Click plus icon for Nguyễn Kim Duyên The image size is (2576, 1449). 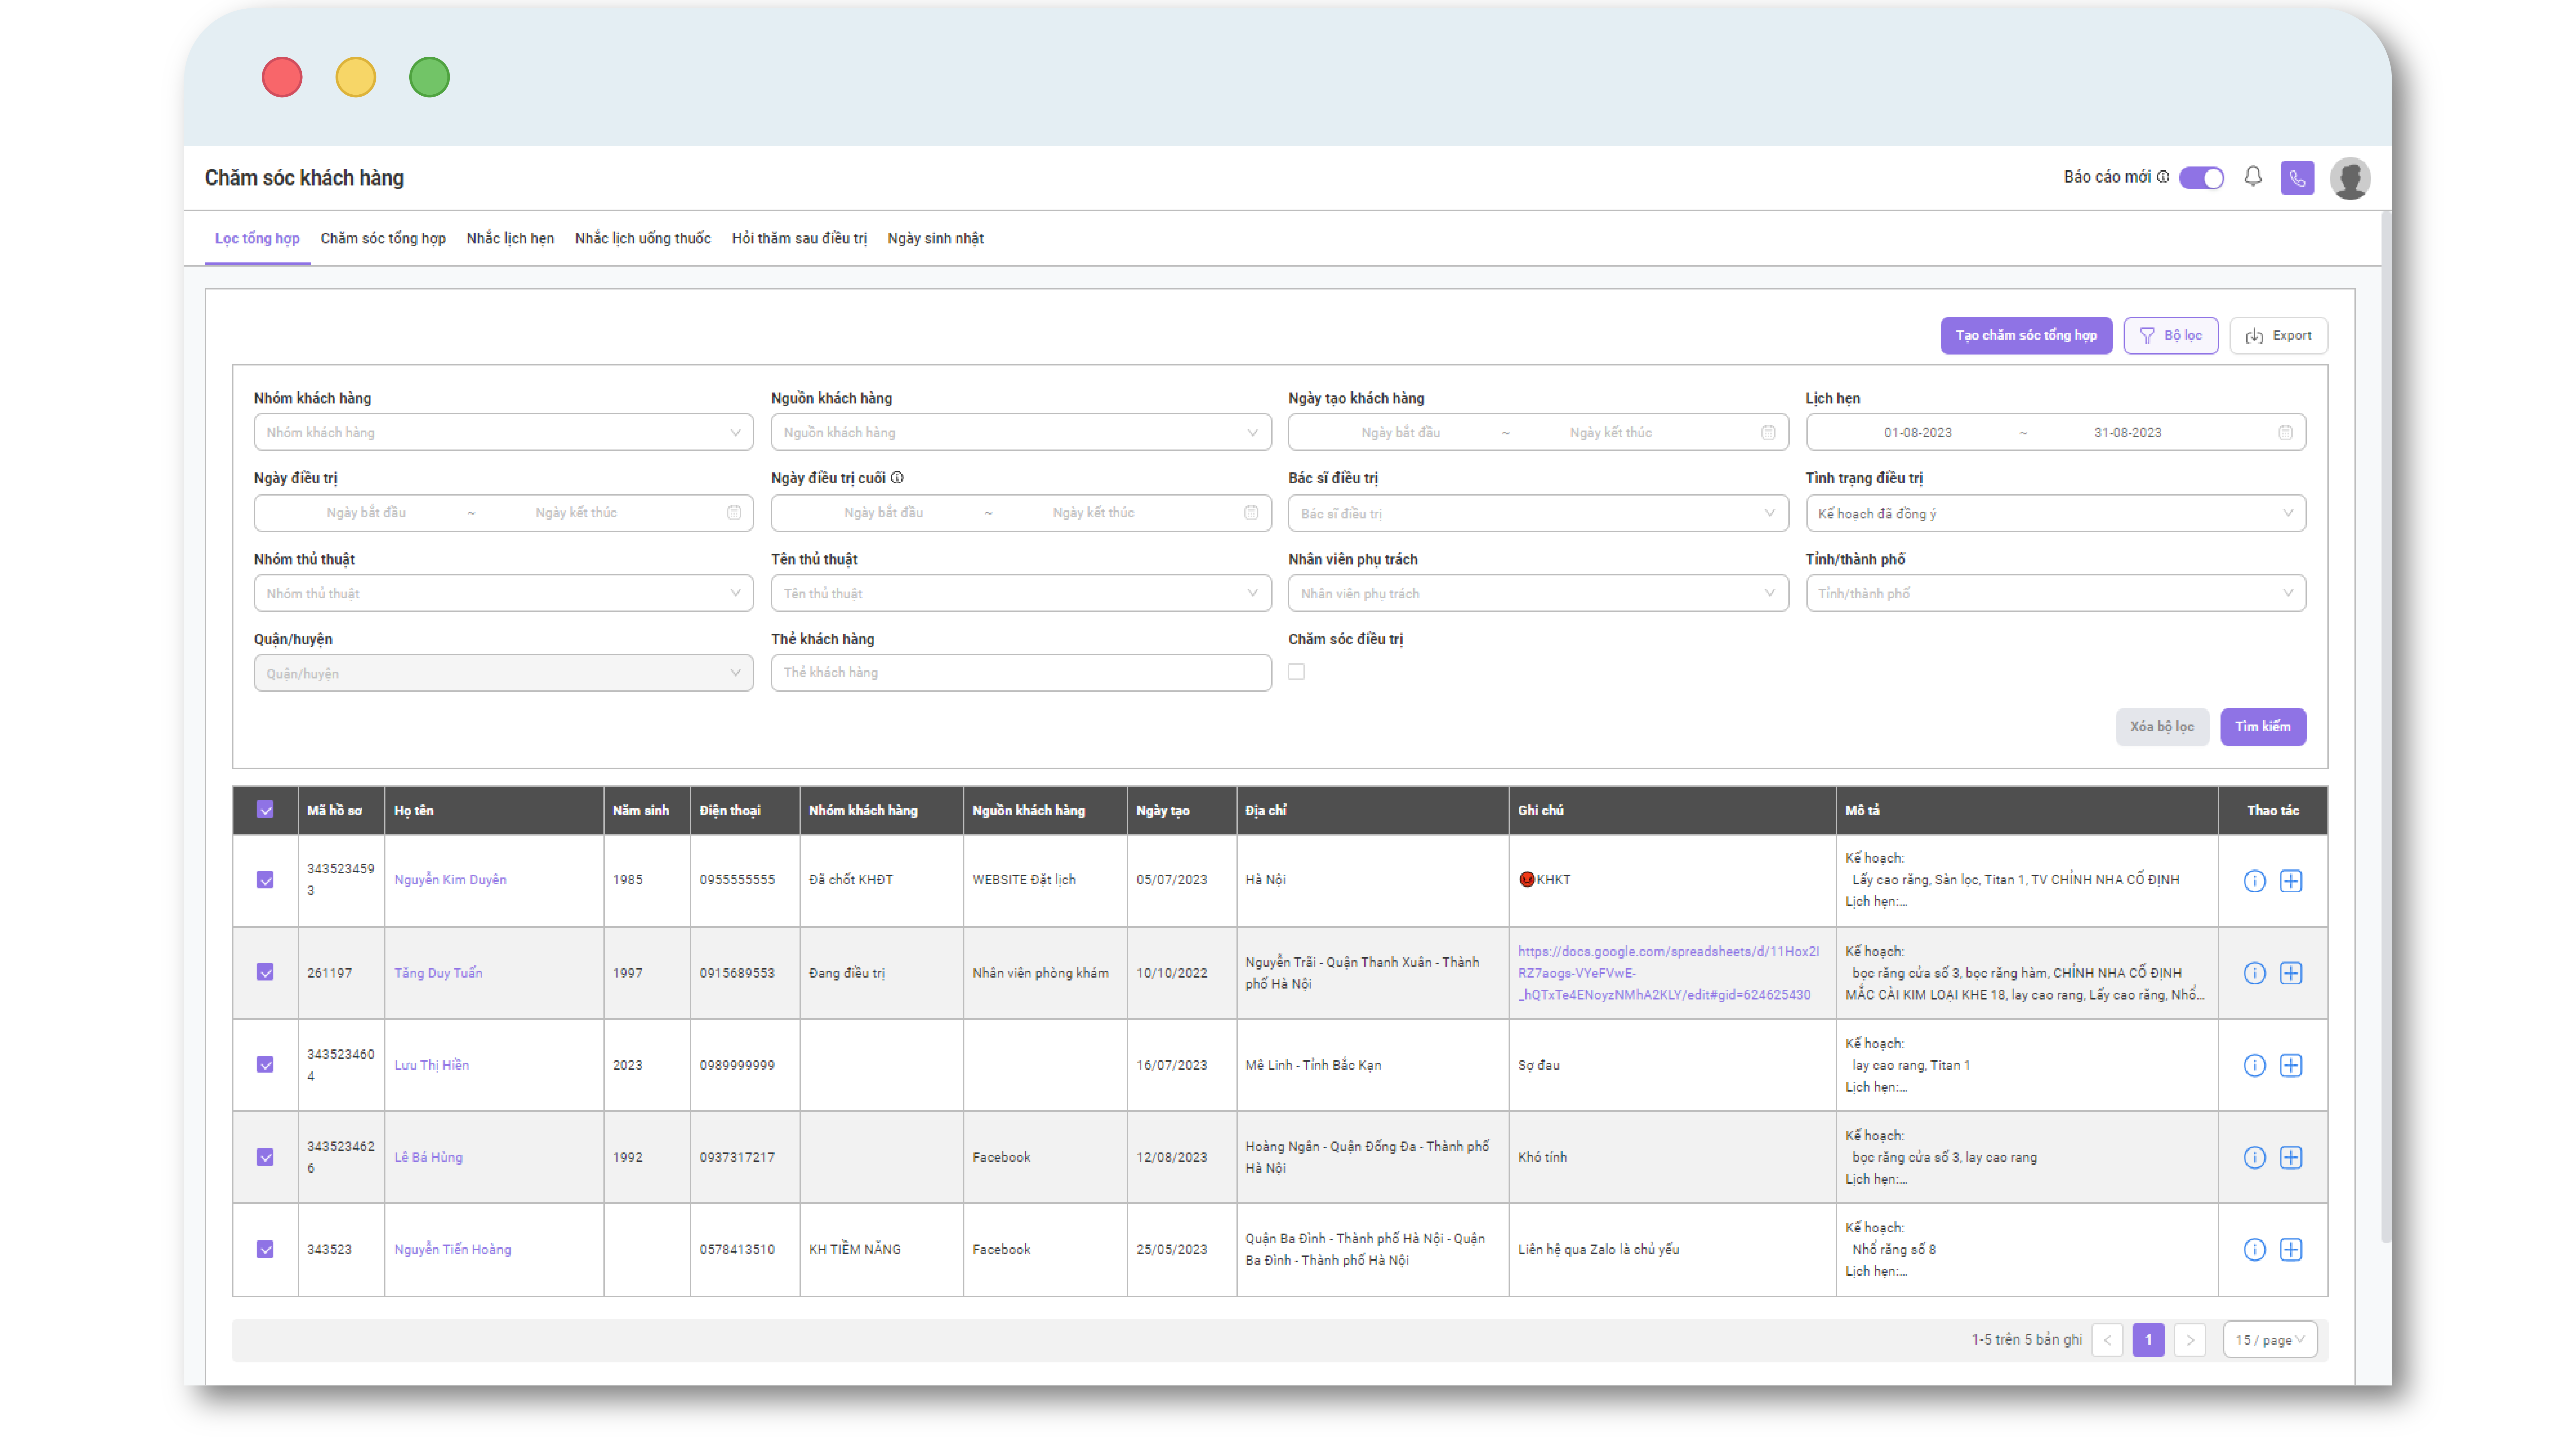click(x=2291, y=881)
